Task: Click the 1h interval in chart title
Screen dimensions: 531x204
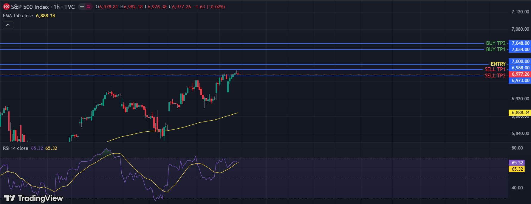Action: [x=57, y=7]
